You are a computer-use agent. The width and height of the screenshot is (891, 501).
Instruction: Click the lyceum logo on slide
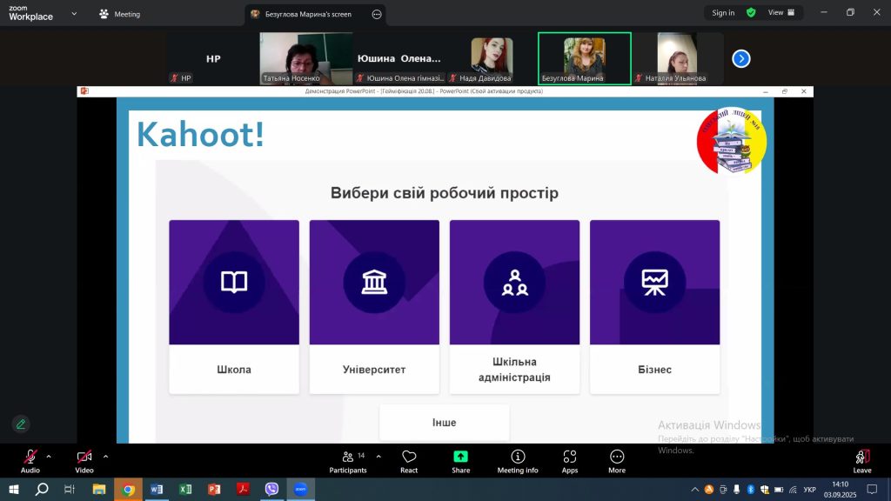(x=732, y=140)
